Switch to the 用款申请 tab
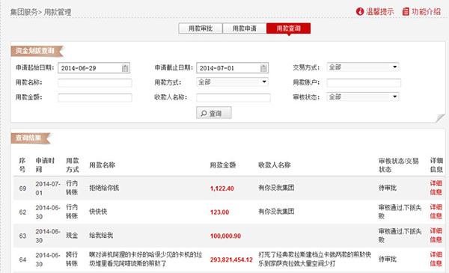The image size is (449, 273). coord(244,28)
